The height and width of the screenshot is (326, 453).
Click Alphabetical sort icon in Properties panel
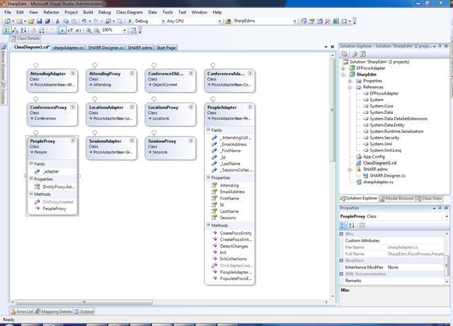pos(352,226)
